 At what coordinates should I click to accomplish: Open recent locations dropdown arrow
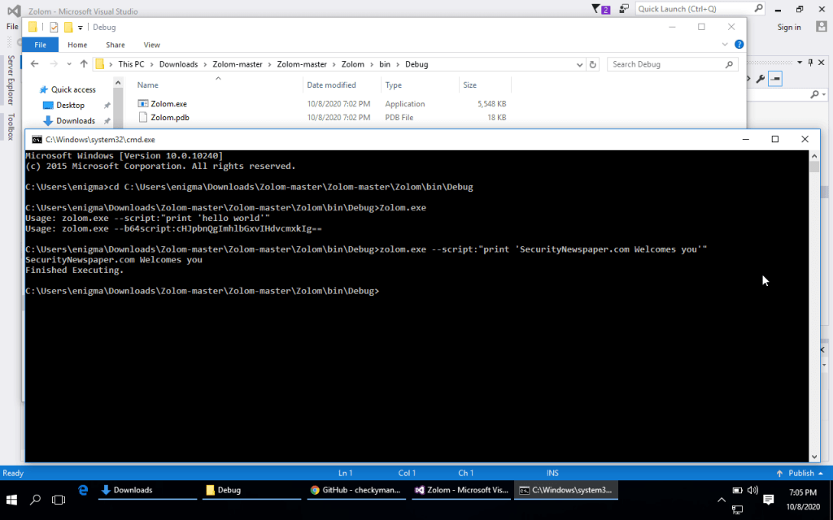pos(69,64)
